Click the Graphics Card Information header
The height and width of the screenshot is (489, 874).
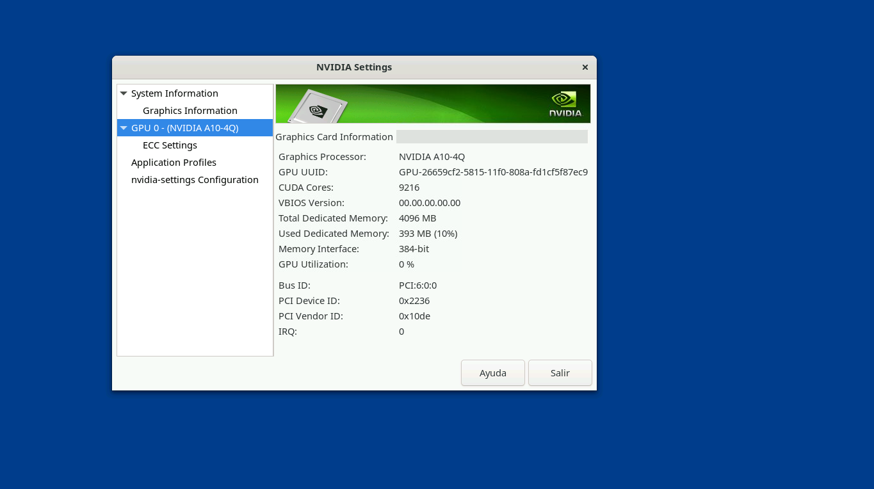pos(334,137)
